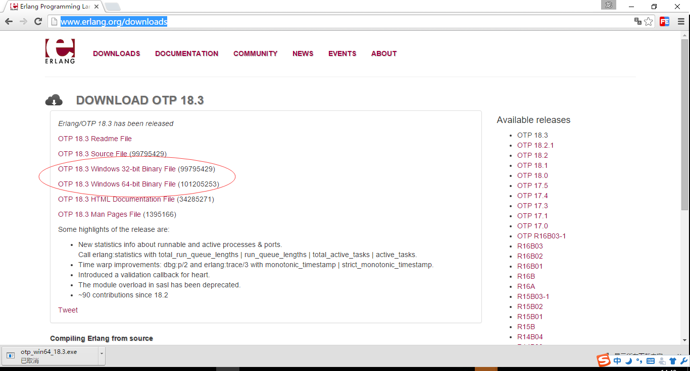The width and height of the screenshot is (690, 371).
Task: Open the Chrome hamburger menu
Action: (x=680, y=22)
